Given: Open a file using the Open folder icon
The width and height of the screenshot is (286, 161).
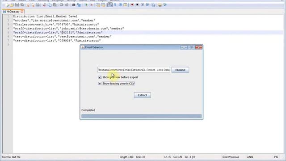Looking at the screenshot, I should tap(12, 5).
